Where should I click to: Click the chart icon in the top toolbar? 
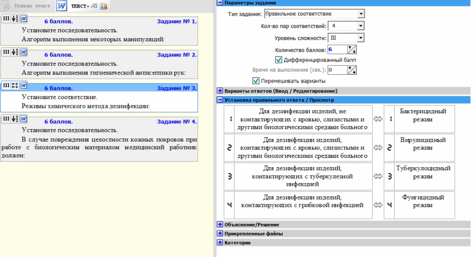(x=104, y=6)
